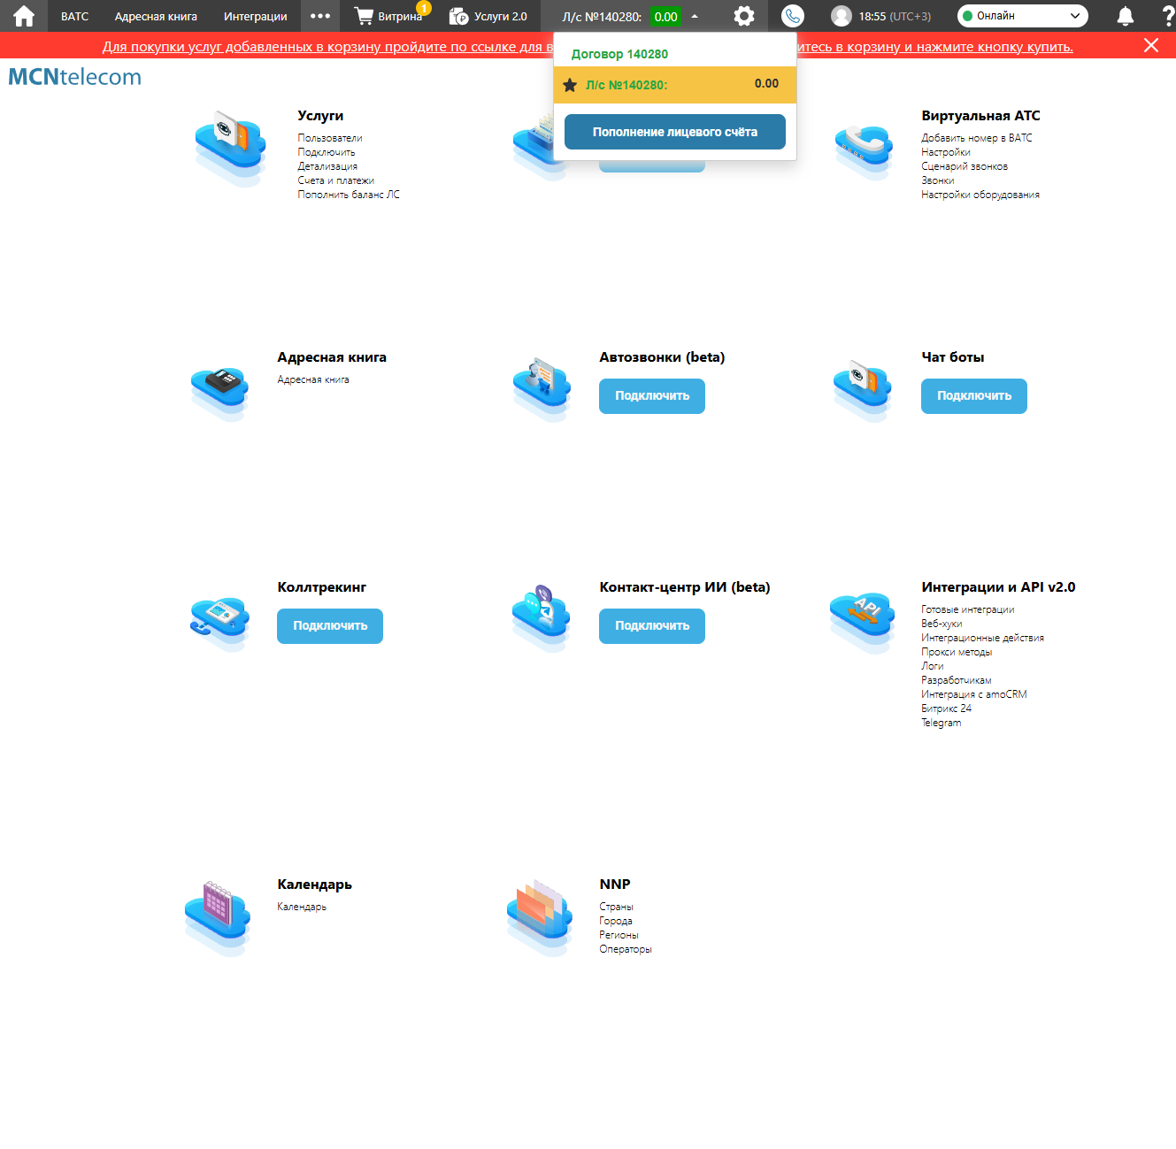The height and width of the screenshot is (1149, 1176).
Task: Click Пополнение лицевого счёта button
Action: point(675,132)
